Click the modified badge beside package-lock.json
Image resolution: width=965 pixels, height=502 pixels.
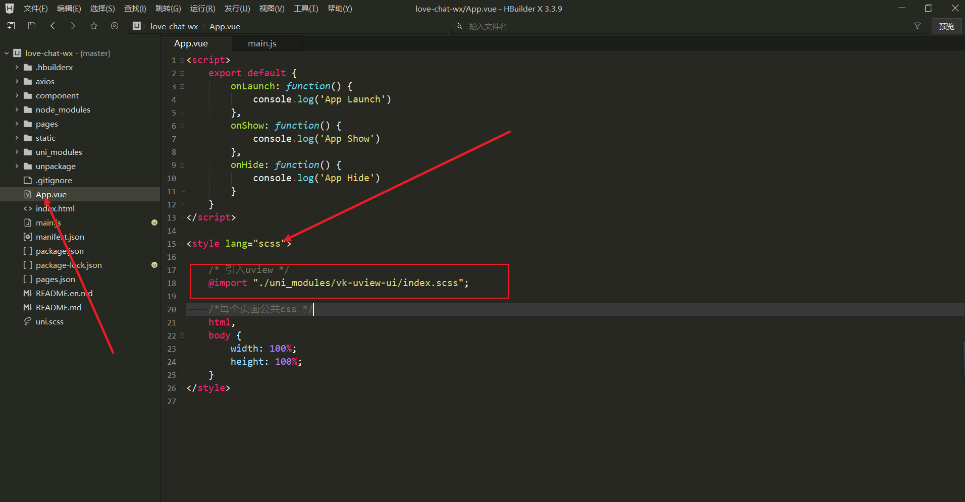tap(154, 265)
